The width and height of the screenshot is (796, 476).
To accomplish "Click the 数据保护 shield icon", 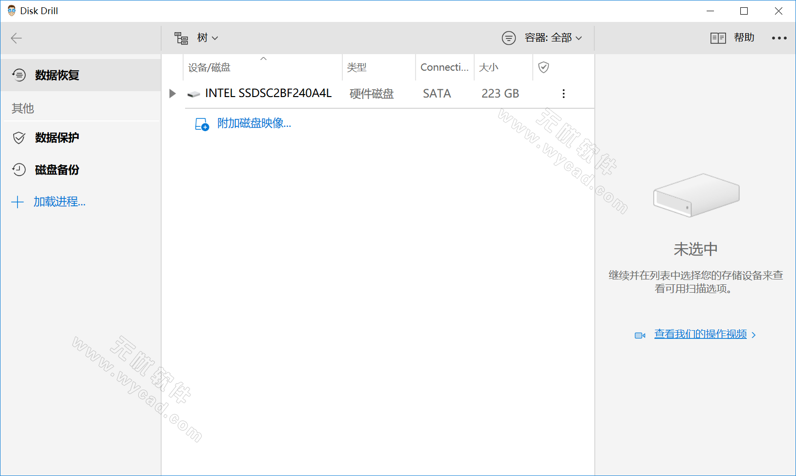I will (x=19, y=138).
